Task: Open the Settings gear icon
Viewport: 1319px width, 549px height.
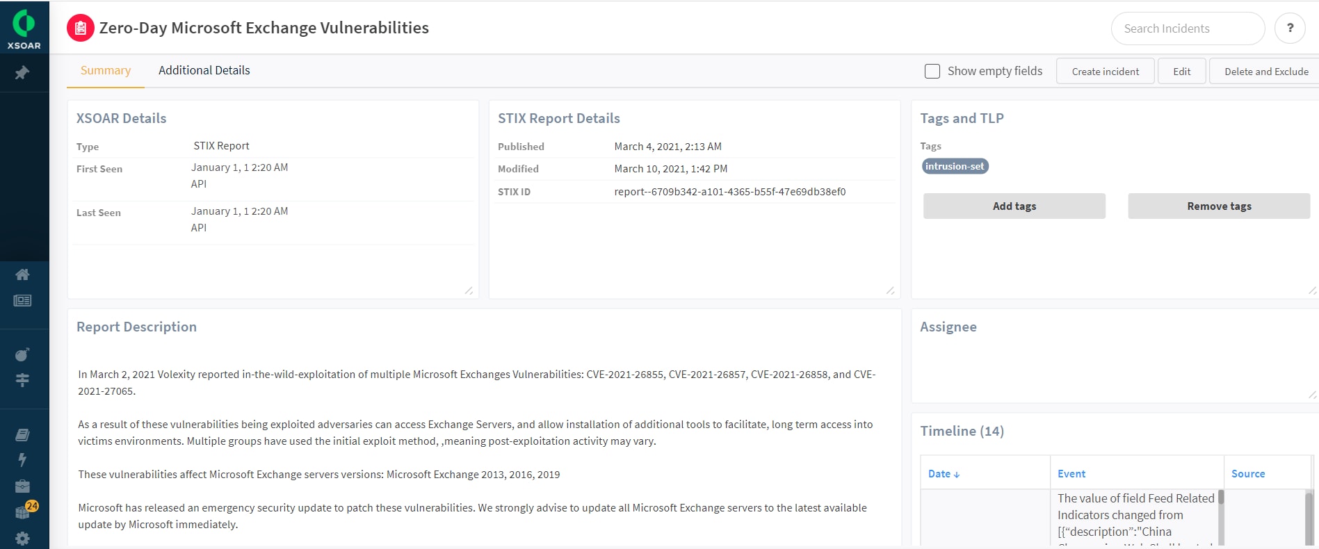Action: (22, 539)
